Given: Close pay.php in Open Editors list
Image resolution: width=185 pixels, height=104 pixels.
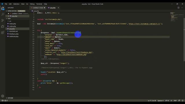Looking at the screenshot, I should [8, 16].
